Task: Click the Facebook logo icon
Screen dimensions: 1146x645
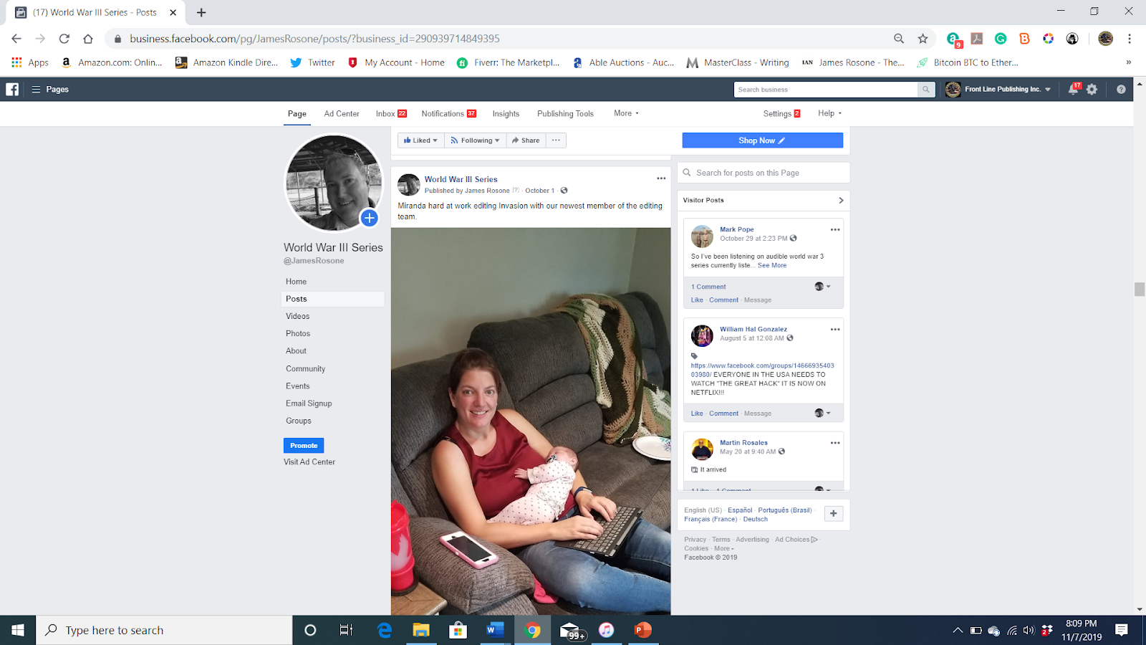Action: [12, 89]
